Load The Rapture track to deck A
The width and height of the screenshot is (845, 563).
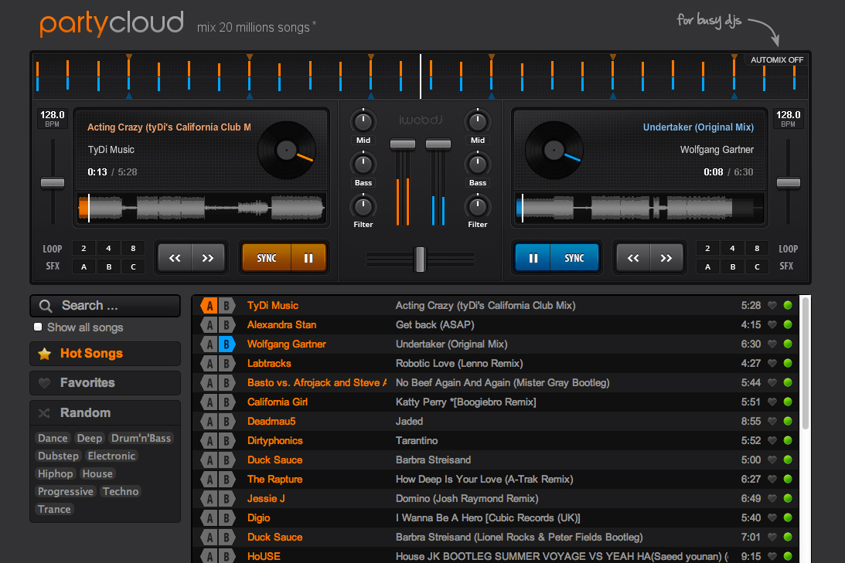209,480
